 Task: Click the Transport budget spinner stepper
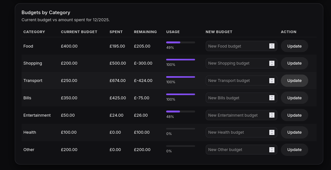tap(272, 81)
